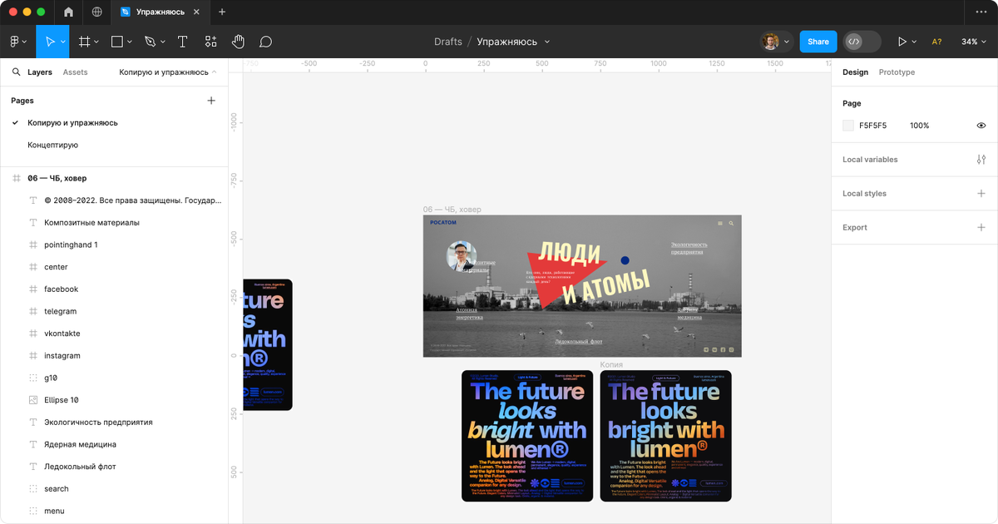Open the file name dropdown chevron

coord(547,42)
